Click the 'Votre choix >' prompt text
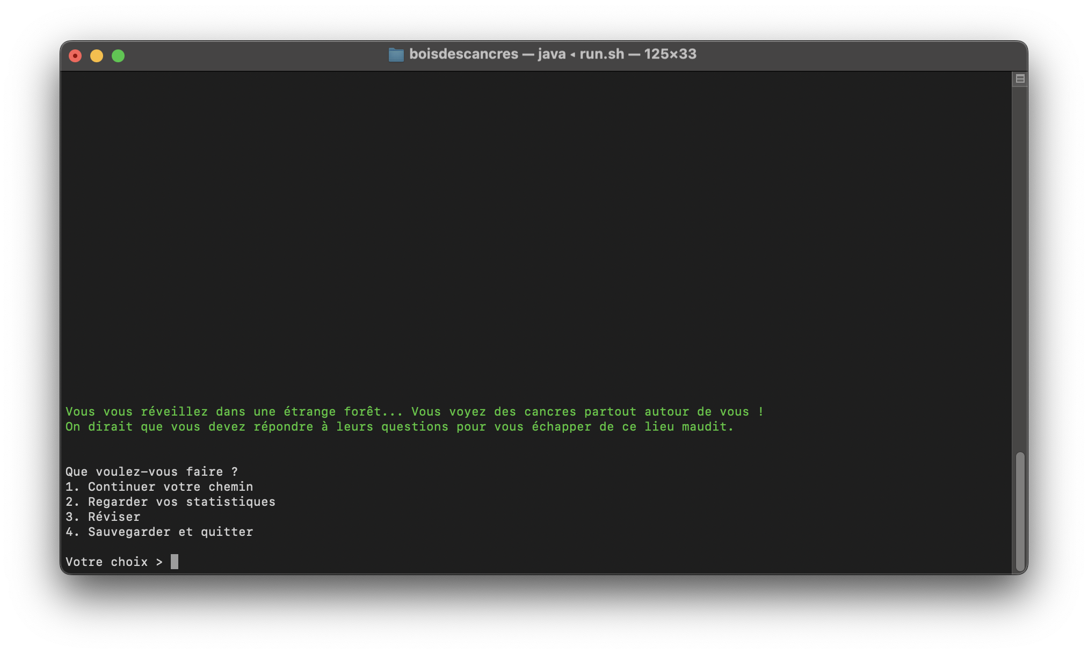The height and width of the screenshot is (654, 1088). 114,562
